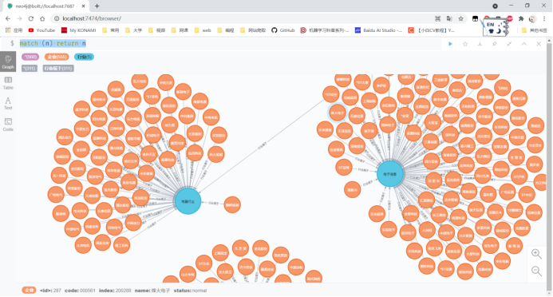Screen dimensions: 553x297
Task: Collapse the result frame with up chevron
Action: (x=524, y=44)
